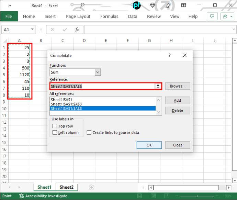Image resolution: width=237 pixels, height=200 pixels.
Task: Click next sheet navigation arrow
Action: [19, 187]
